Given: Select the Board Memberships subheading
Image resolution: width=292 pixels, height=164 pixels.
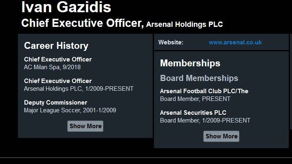Looking at the screenshot, I should 199,78.
